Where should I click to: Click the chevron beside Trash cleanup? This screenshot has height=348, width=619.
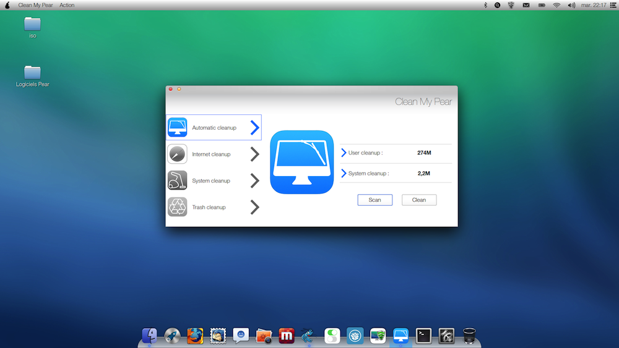point(255,207)
